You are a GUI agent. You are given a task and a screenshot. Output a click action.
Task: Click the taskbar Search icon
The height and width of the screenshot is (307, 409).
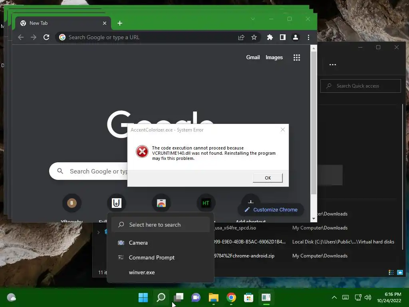tap(161, 297)
